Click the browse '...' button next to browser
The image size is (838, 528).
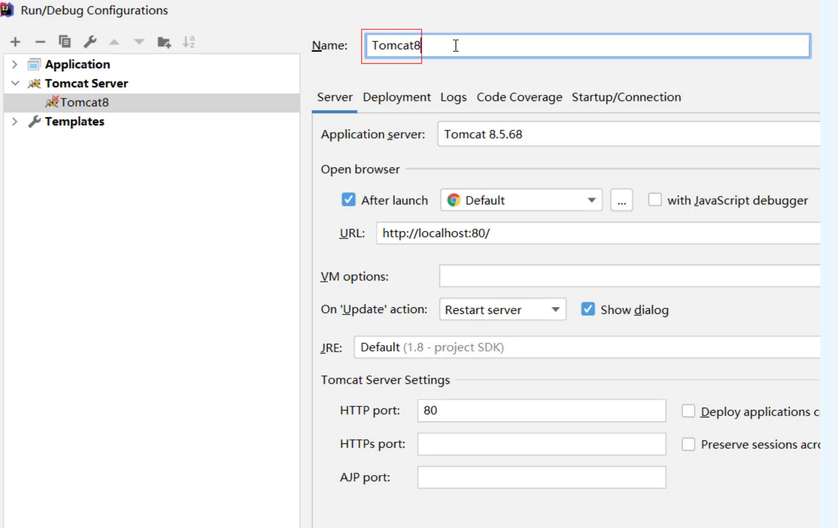[622, 200]
